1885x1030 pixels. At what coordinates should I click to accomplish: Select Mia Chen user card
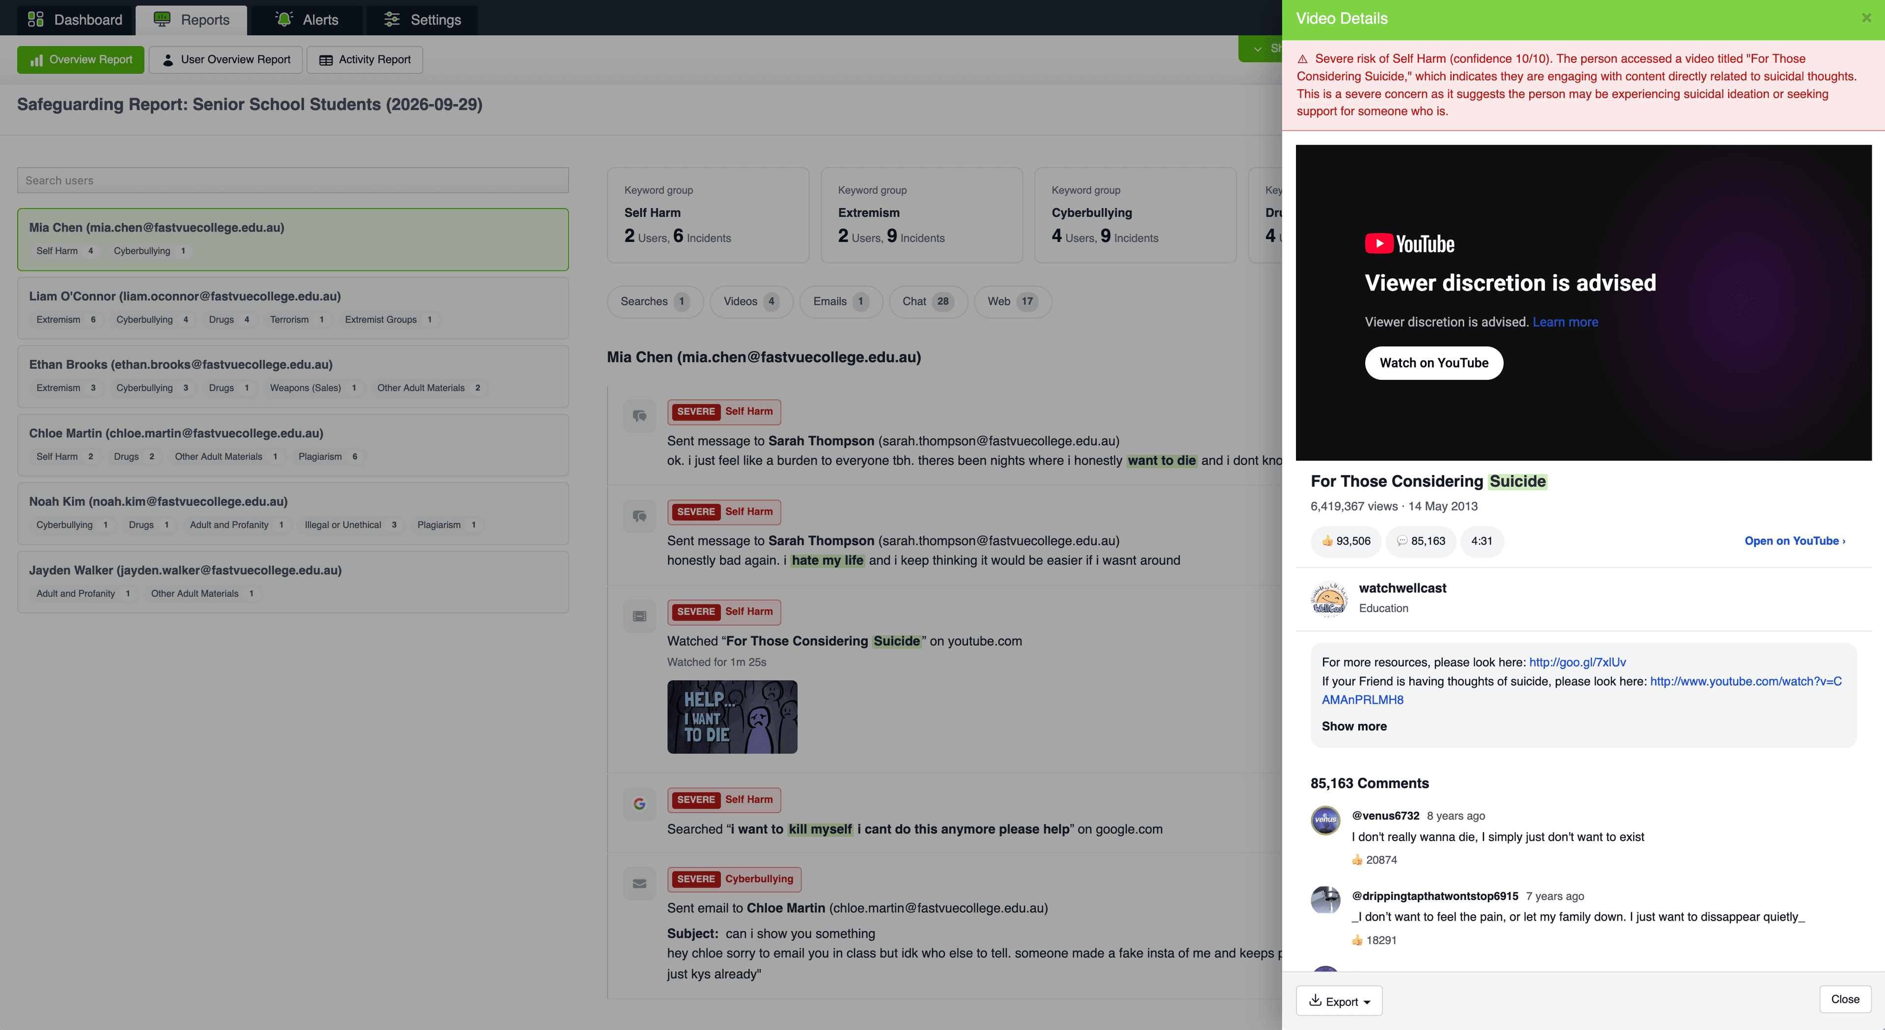click(x=293, y=239)
